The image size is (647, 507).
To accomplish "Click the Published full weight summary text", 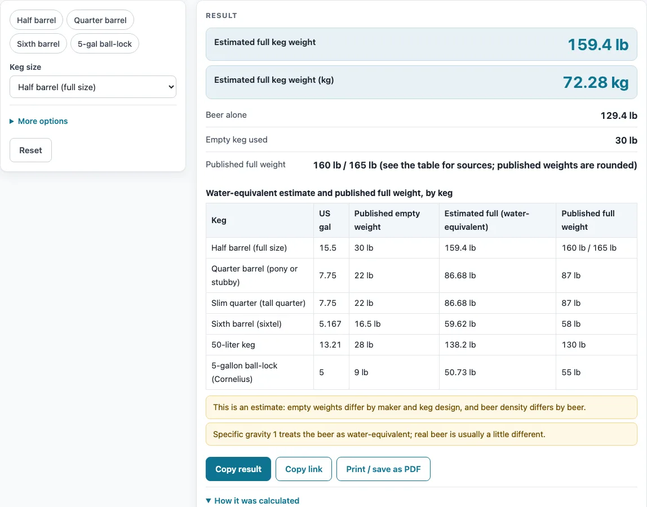I will 475,165.
